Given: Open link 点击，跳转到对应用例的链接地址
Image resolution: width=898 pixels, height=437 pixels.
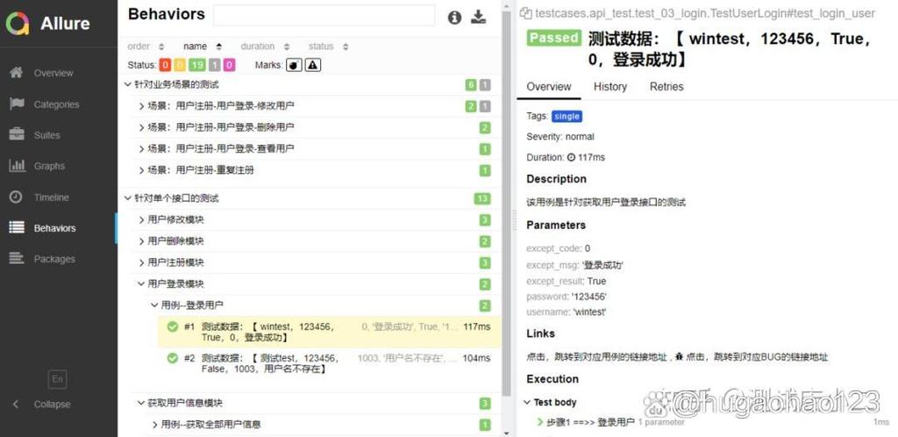Looking at the screenshot, I should pos(597,357).
